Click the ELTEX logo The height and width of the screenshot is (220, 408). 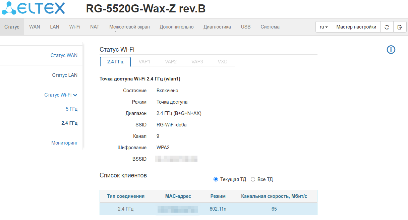point(34,9)
